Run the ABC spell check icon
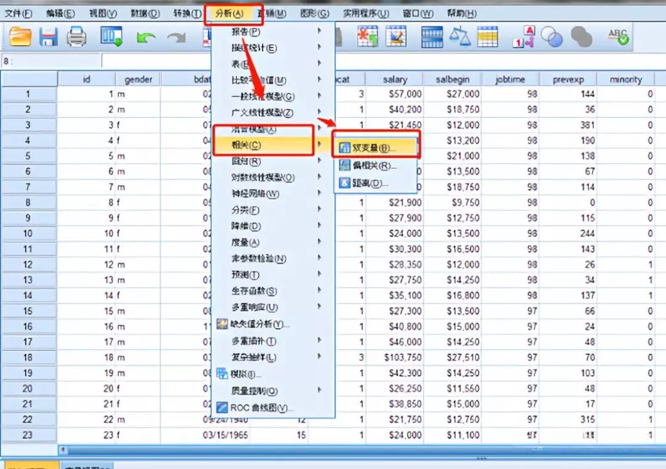This screenshot has width=666, height=469. (x=618, y=37)
